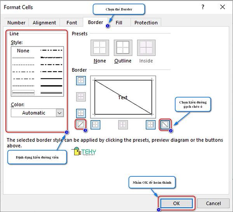The image size is (233, 212).
Task: Select the slanted dash-dot line style
Action: (x=51, y=57)
